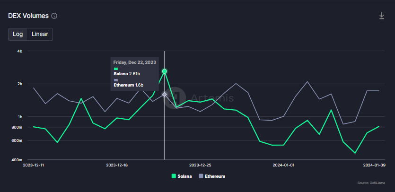Click the 2024-01-09 x-axis label
This screenshot has width=395, height=192.
click(x=374, y=166)
